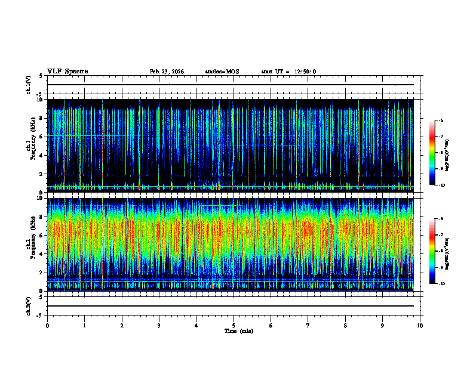Click the "-6" label on ch.2 color bar

441,219
